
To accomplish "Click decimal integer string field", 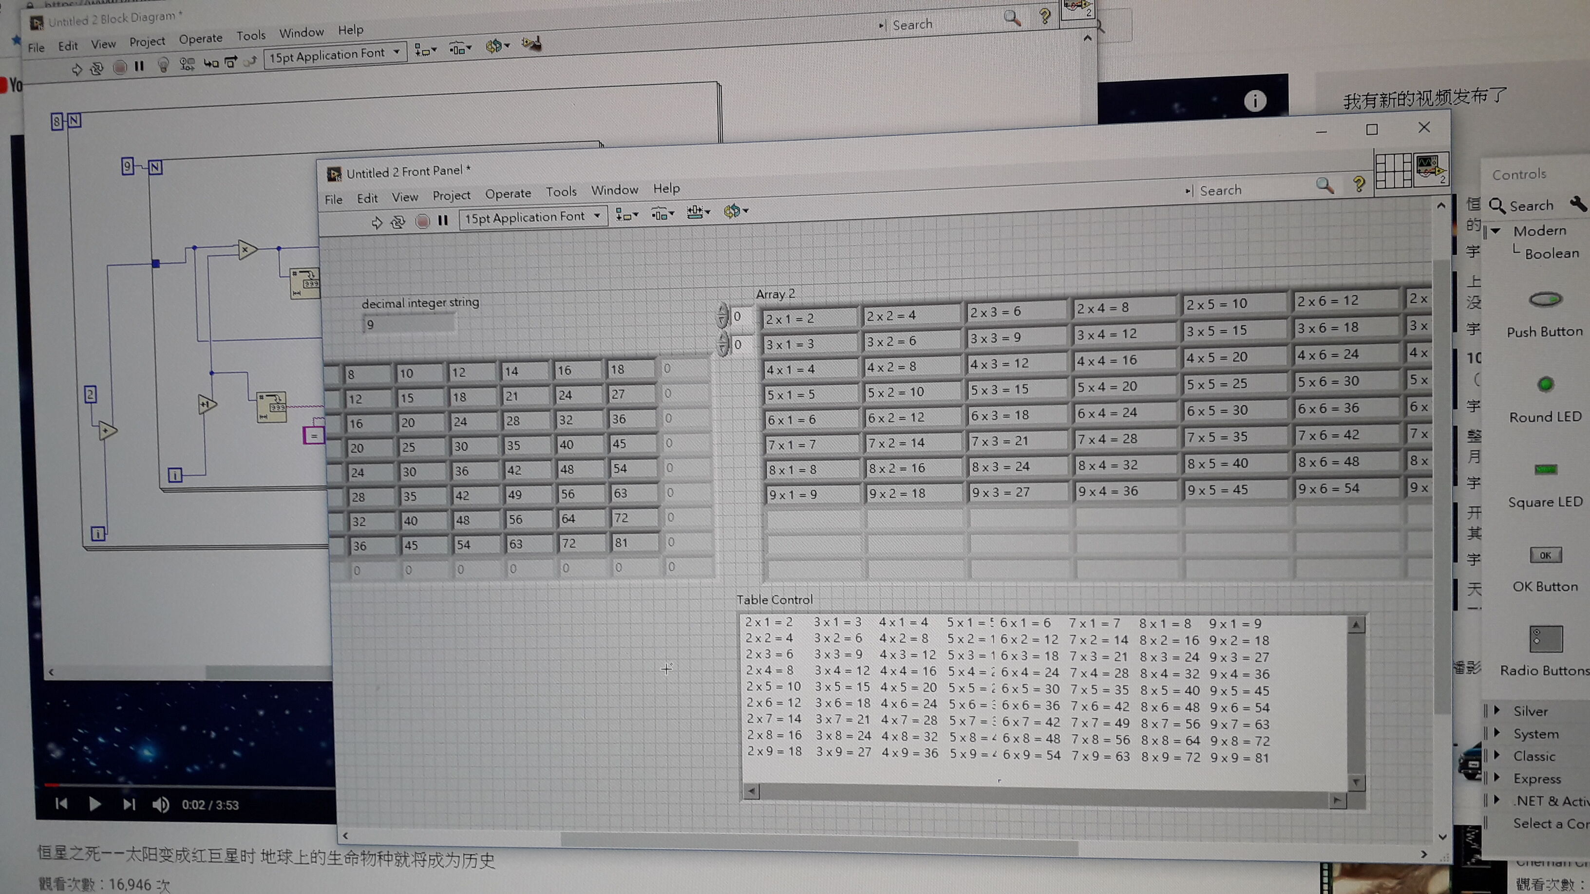I will coord(409,324).
